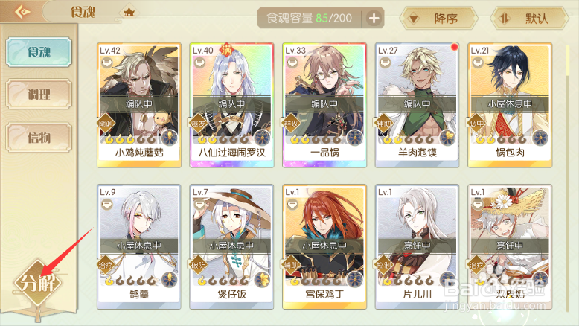Tap the 满 badge on 八仙过海闹罗汉
579x326 pixels.
(x=225, y=50)
